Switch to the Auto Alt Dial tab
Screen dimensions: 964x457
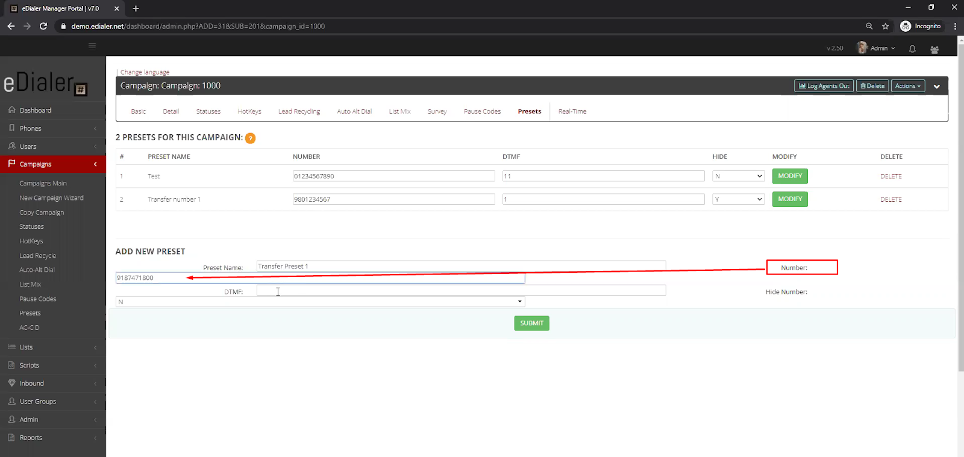[x=354, y=111]
